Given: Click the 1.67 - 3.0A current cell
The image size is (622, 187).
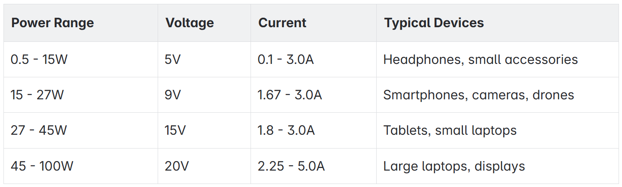Looking at the screenshot, I should [x=289, y=95].
